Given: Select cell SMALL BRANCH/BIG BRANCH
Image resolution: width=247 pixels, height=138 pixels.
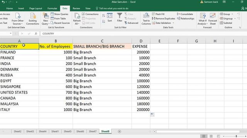Looking at the screenshot, I should (102, 46).
